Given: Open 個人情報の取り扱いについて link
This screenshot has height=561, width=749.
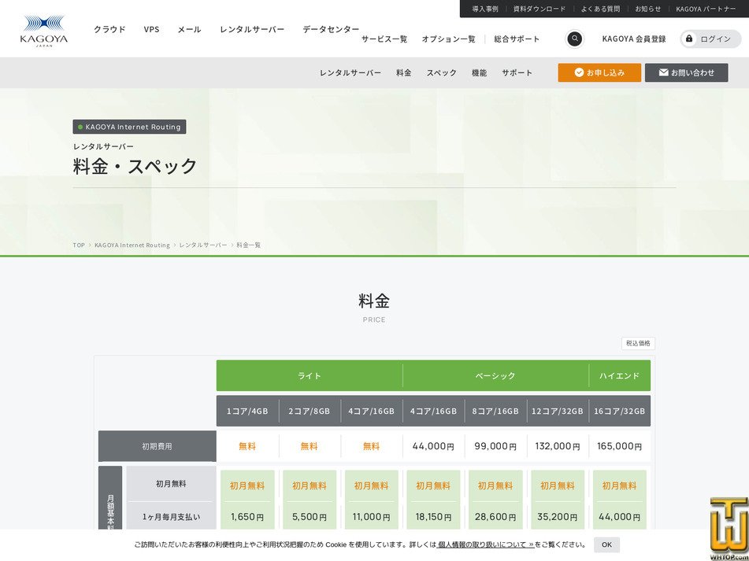Looking at the screenshot, I should coord(485,544).
